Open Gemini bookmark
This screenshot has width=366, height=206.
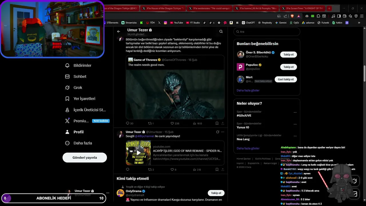pyautogui.click(x=281, y=23)
